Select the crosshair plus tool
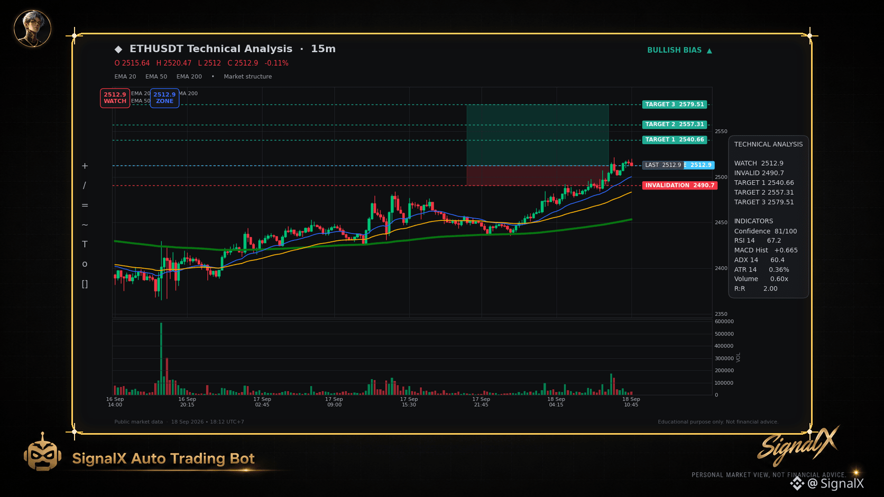Screen dimensions: 884x497 [85, 166]
